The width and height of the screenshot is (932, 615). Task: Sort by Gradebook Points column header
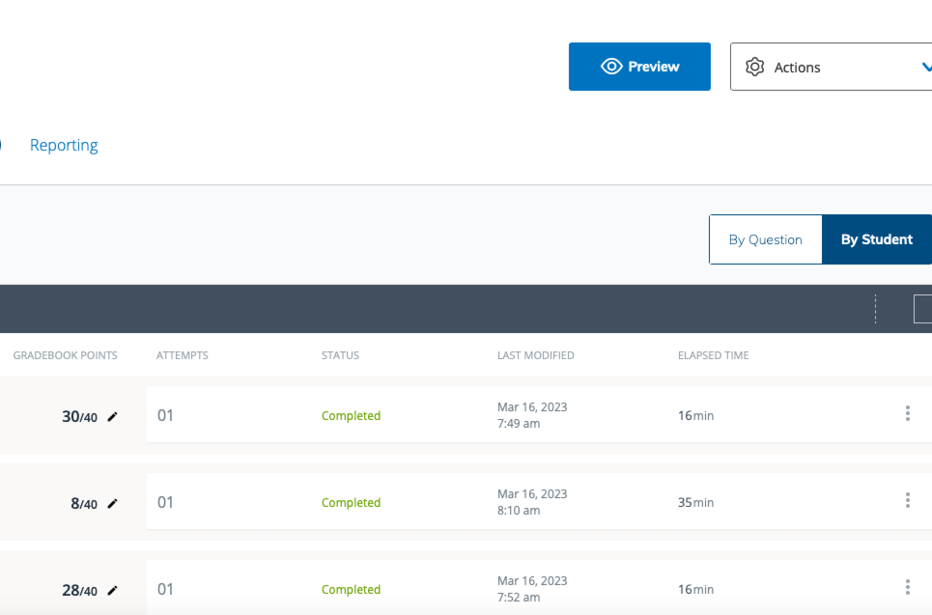65,355
